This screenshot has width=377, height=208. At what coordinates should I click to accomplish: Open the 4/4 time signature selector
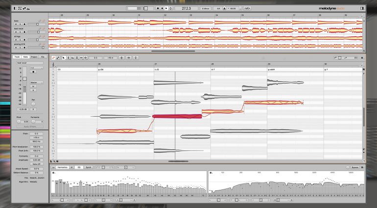tap(218, 8)
